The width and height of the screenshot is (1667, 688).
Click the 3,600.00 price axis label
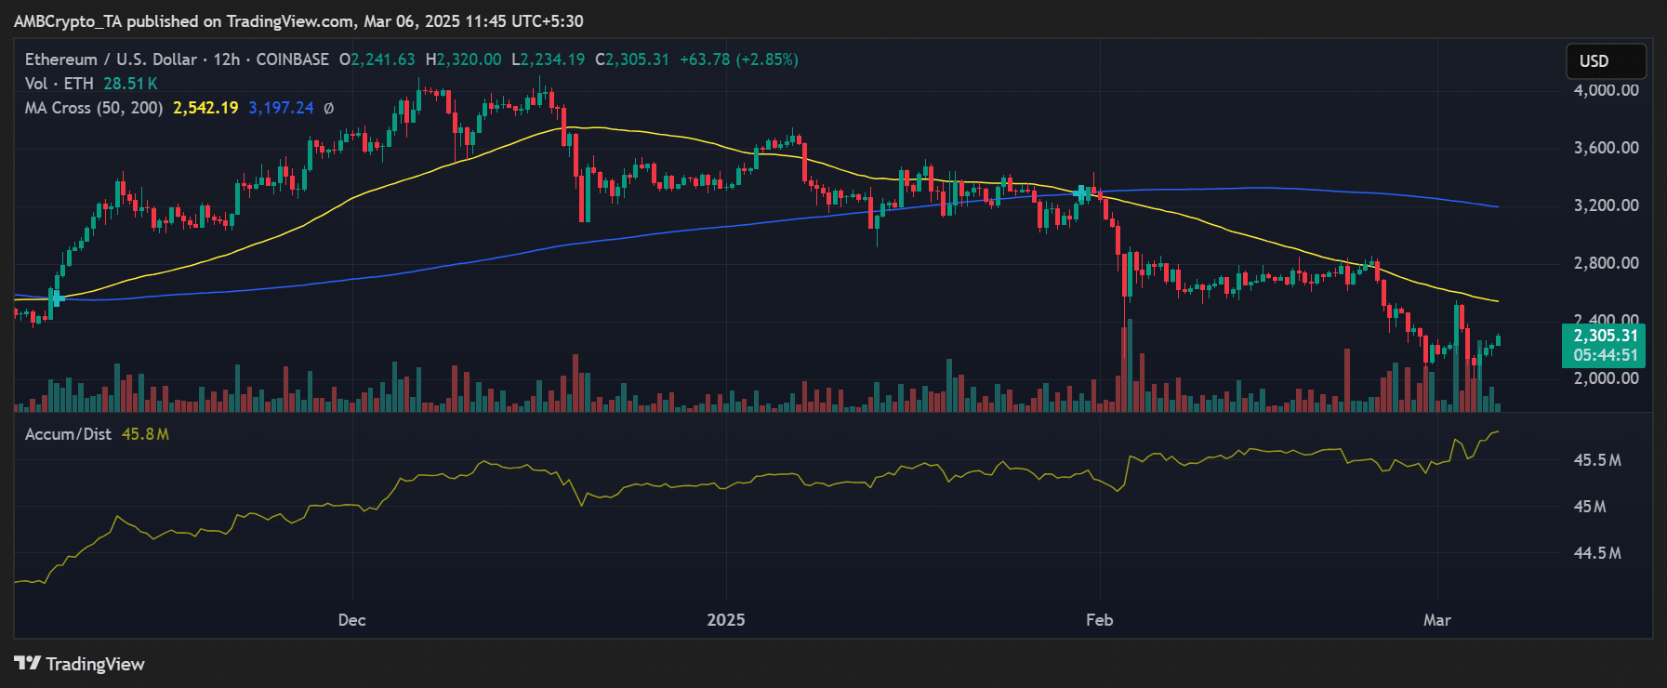click(1606, 148)
